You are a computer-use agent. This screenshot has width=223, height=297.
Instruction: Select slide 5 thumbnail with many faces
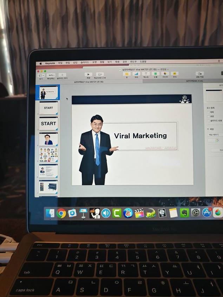coord(48,155)
